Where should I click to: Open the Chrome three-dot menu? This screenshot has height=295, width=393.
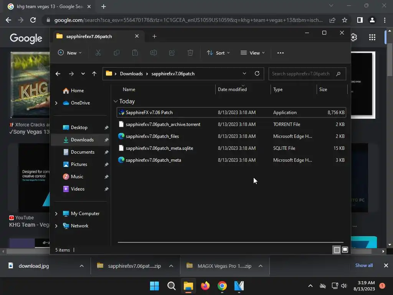(x=385, y=20)
